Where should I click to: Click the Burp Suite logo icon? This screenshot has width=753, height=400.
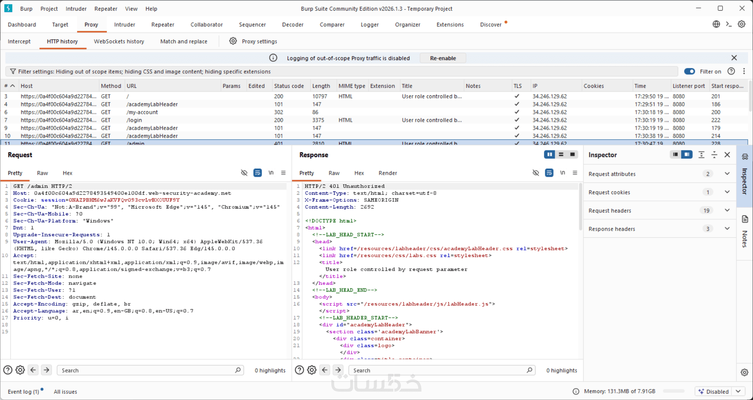point(8,8)
